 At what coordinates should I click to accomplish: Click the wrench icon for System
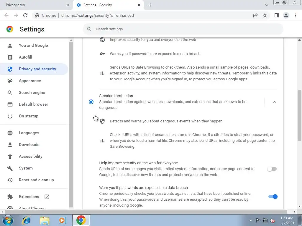pyautogui.click(x=10, y=168)
